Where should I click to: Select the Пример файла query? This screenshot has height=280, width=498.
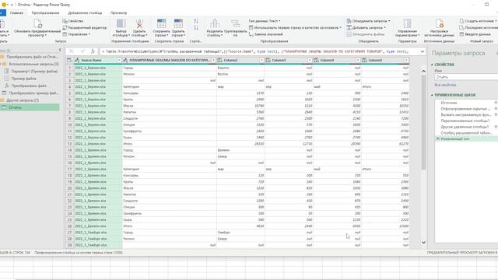click(x=24, y=79)
